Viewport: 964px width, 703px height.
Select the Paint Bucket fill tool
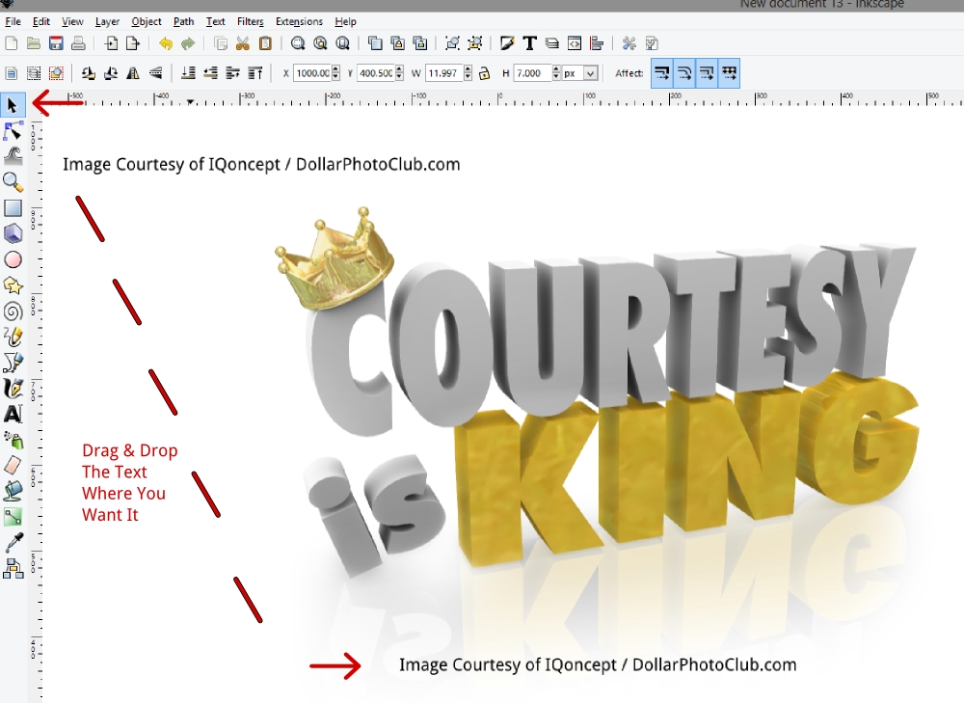[x=13, y=491]
